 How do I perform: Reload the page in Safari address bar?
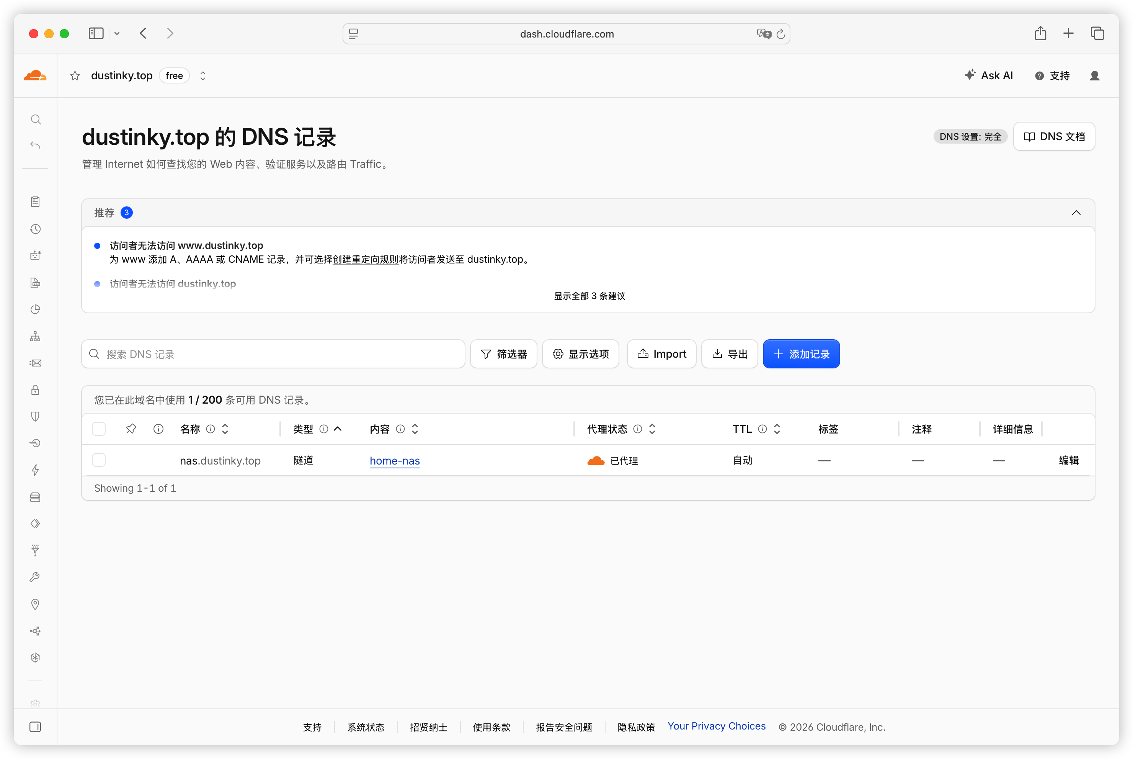[x=781, y=34]
